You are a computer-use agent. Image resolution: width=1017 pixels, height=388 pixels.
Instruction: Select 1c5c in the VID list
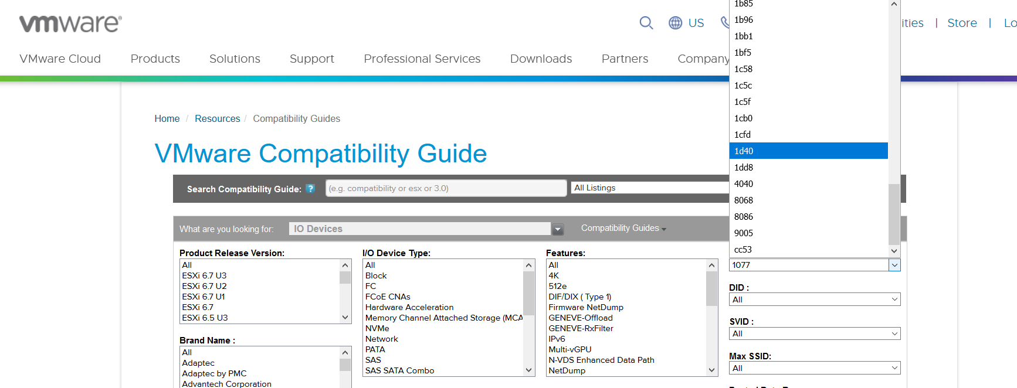809,85
